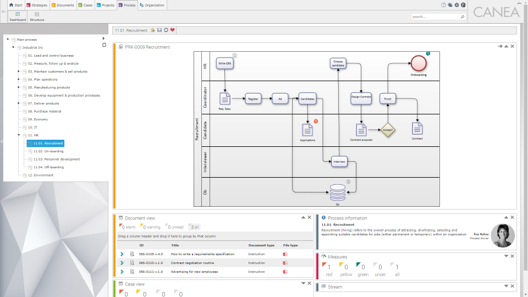Switch to the Documents tab
Screen dimensions: 528x297
(63, 5)
